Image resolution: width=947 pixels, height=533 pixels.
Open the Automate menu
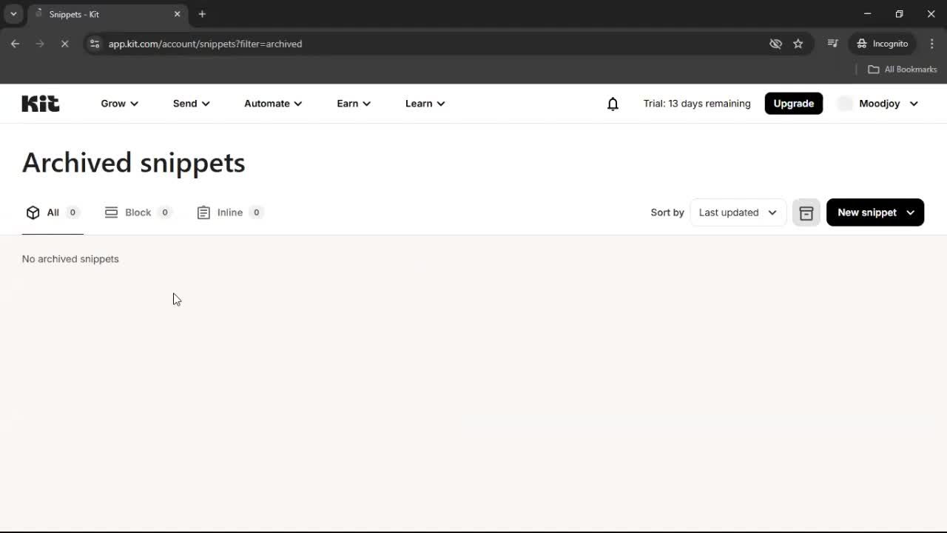pos(272,104)
